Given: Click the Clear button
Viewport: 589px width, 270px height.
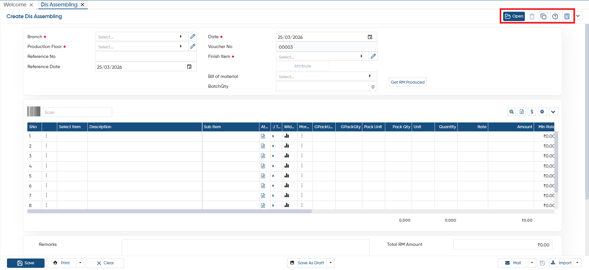Looking at the screenshot, I should tap(105, 263).
